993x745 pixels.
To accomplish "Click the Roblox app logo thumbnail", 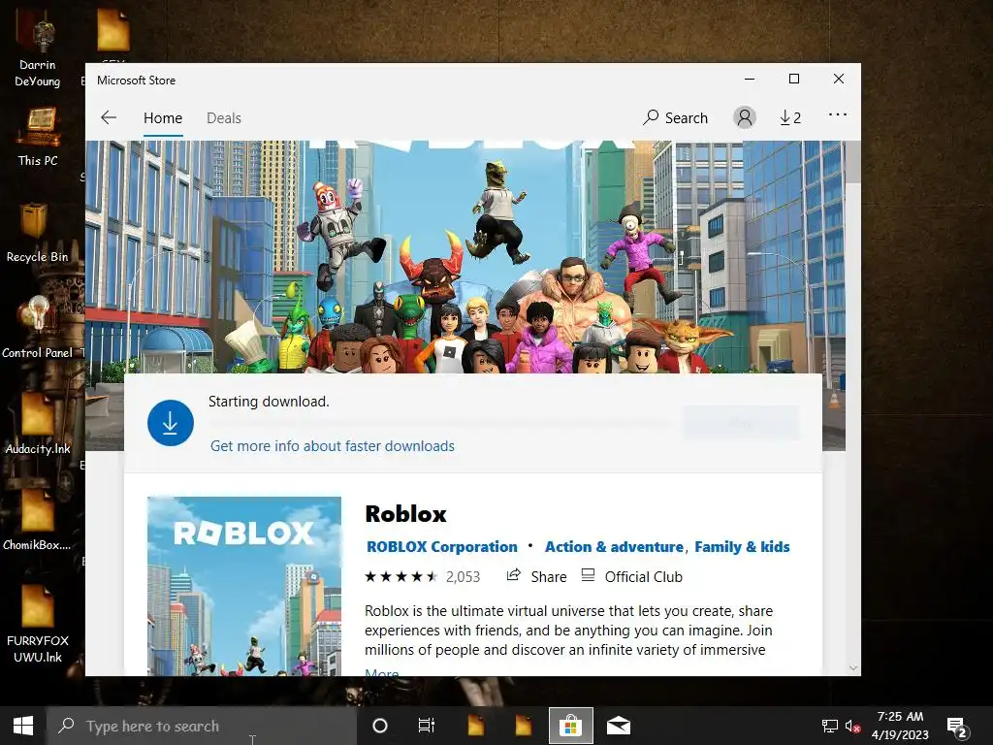I will (243, 586).
